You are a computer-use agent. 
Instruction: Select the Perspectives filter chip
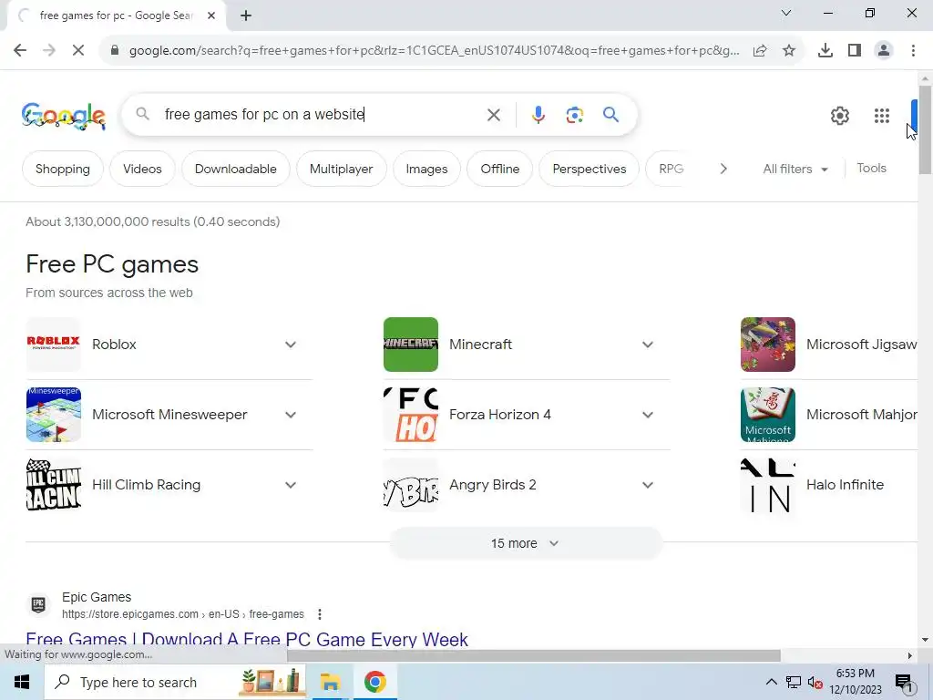coord(590,169)
